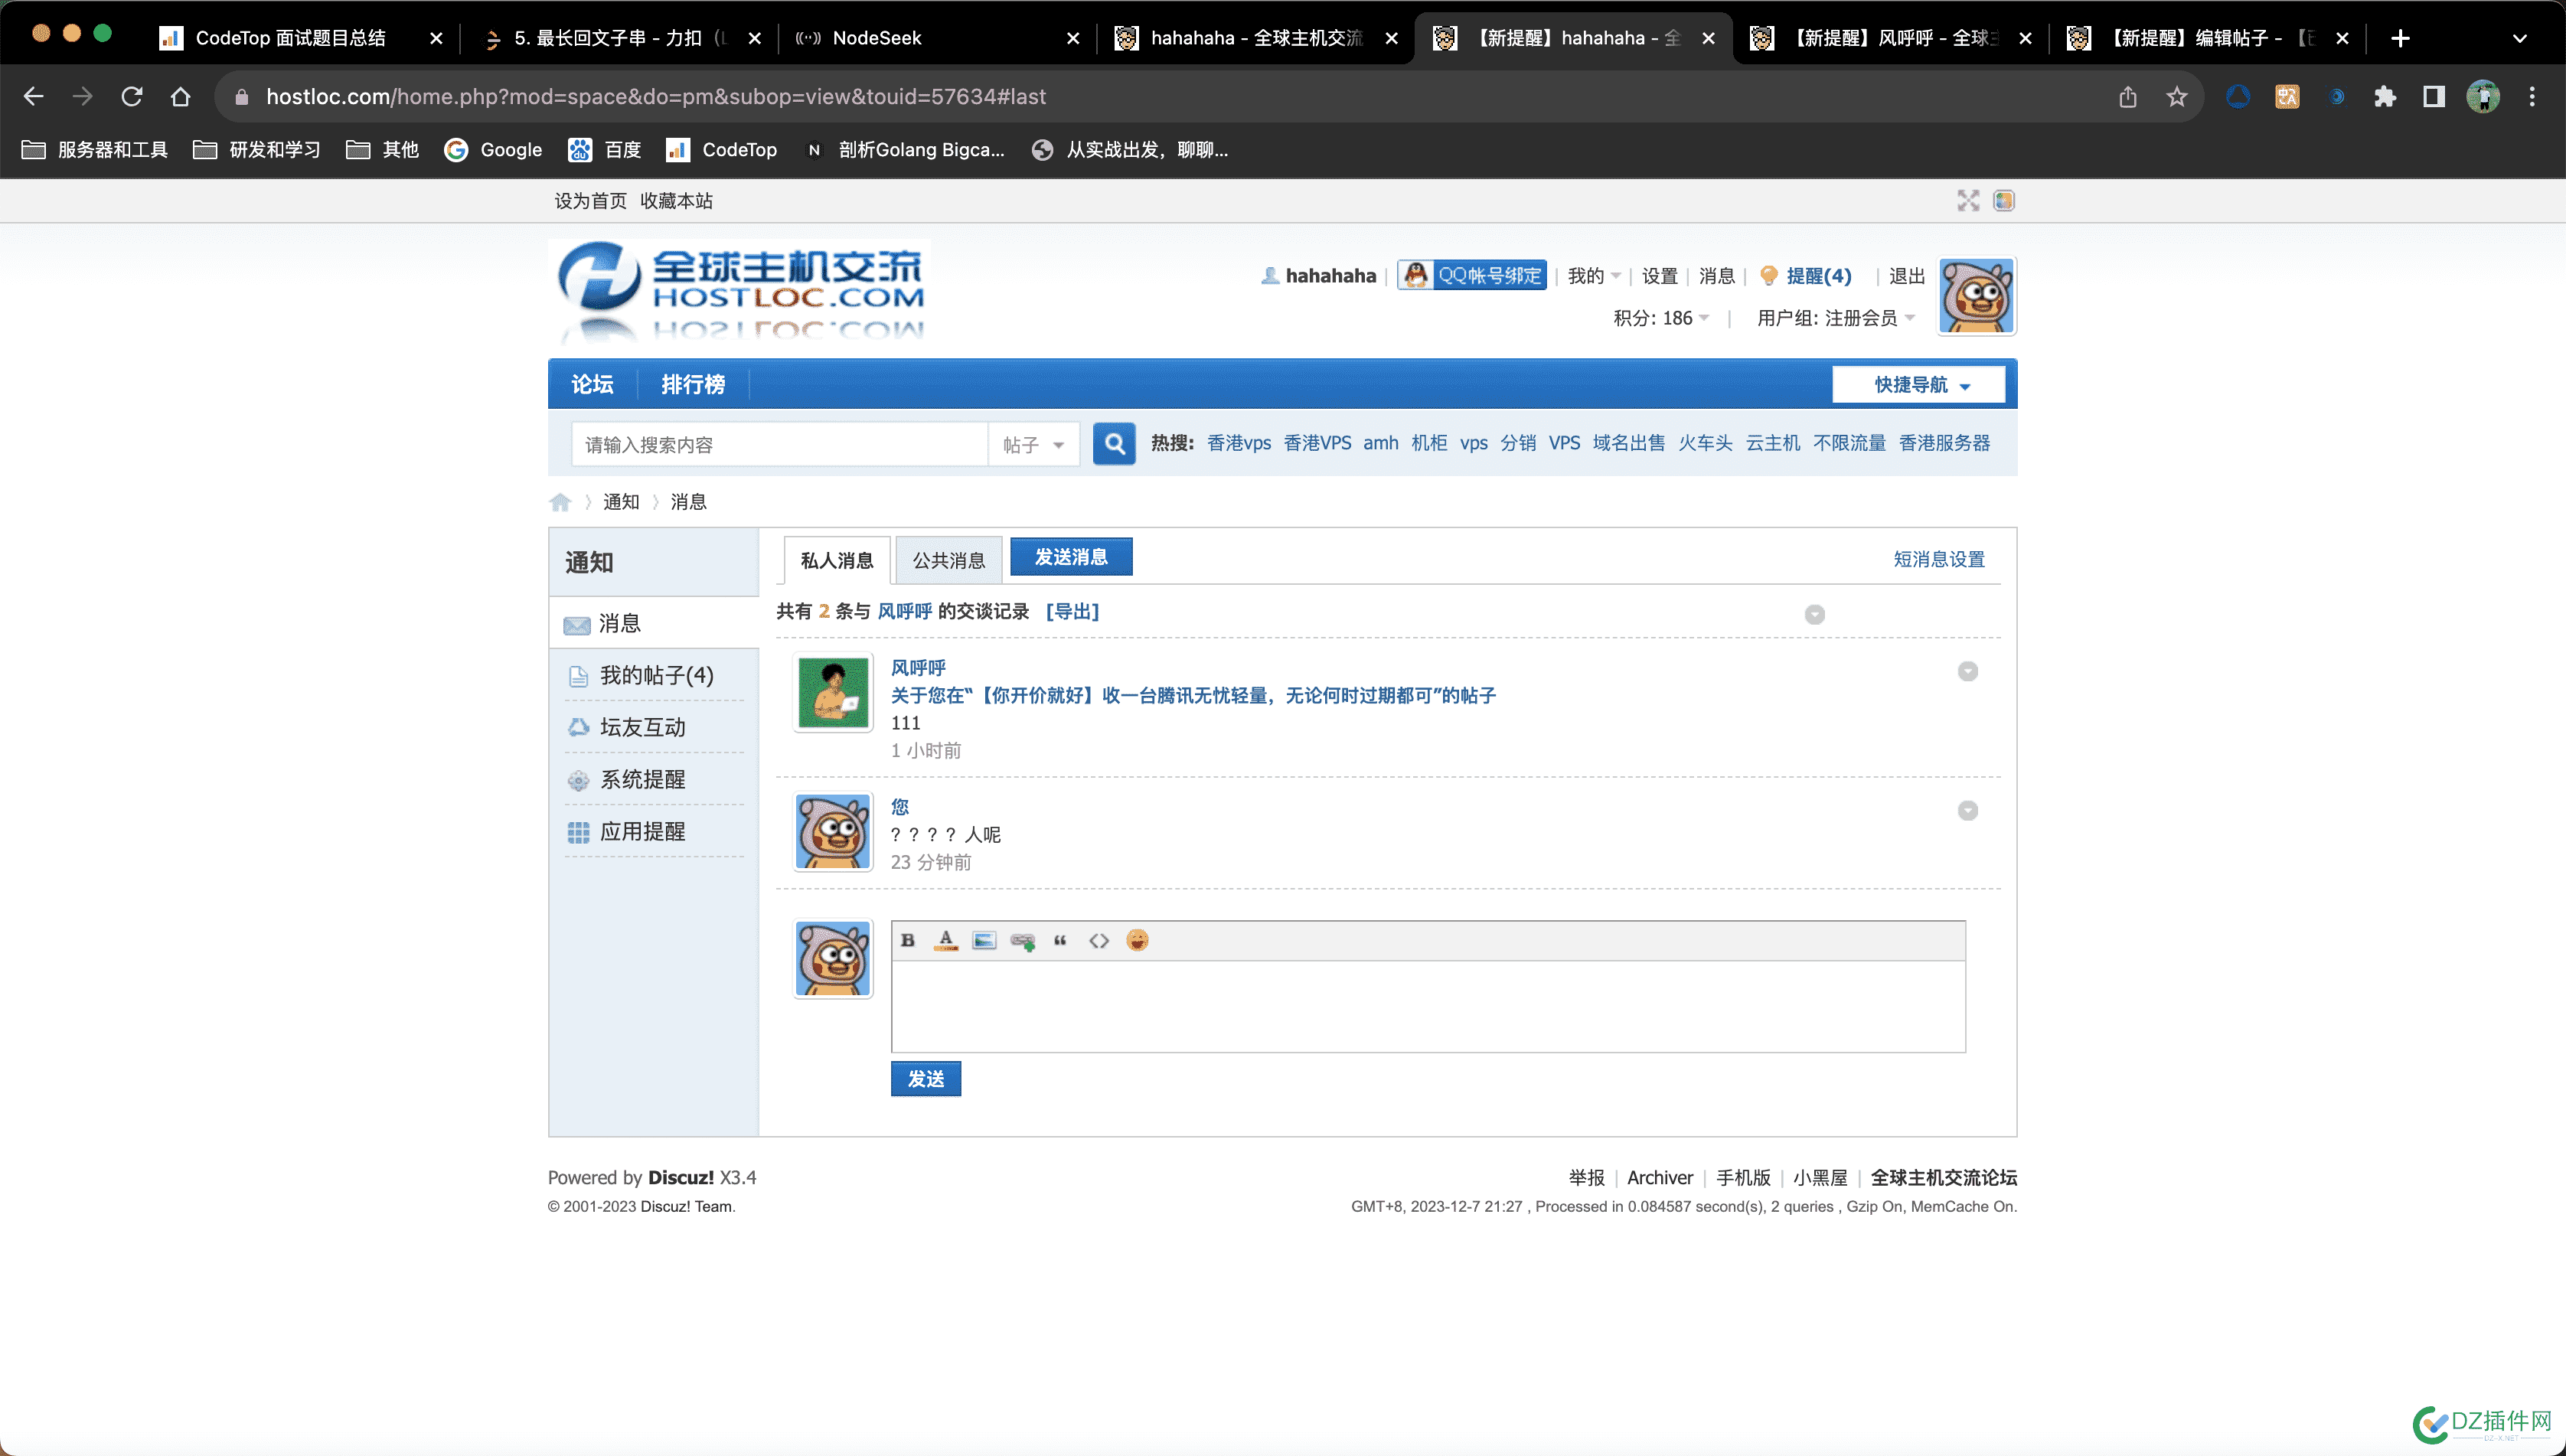The image size is (2566, 1456).
Task: Click the 退出 logout link
Action: pos(1906,275)
